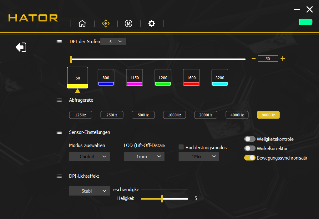Click the back/exit arrow icon
The image size is (319, 219).
coord(21,47)
